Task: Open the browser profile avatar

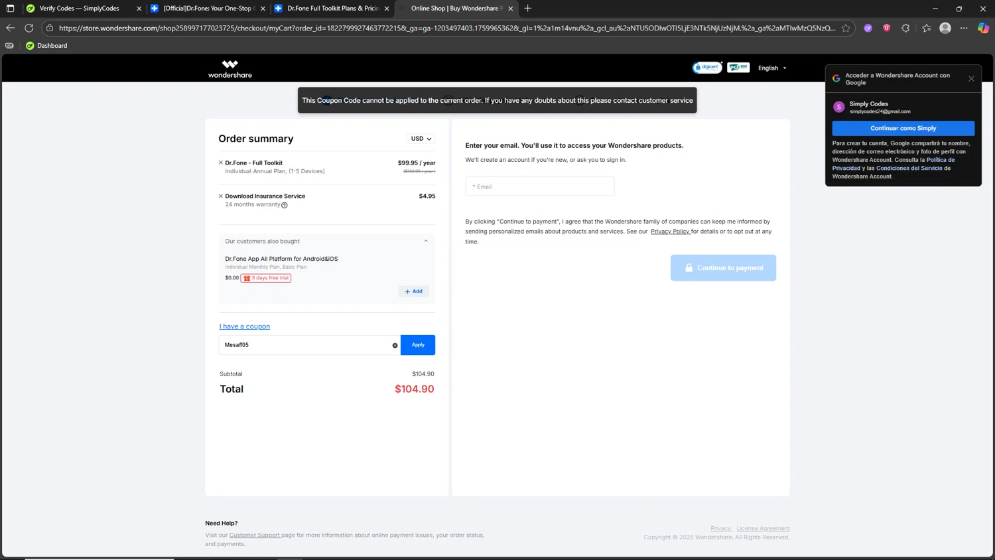Action: coord(945,28)
